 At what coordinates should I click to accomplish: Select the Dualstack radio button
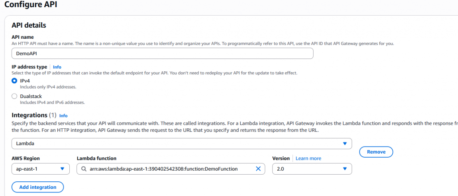click(x=14, y=96)
